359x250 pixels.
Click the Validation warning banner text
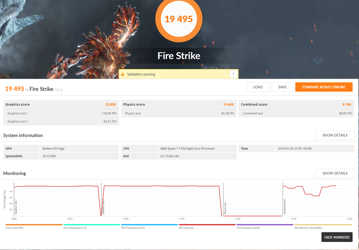[141, 74]
